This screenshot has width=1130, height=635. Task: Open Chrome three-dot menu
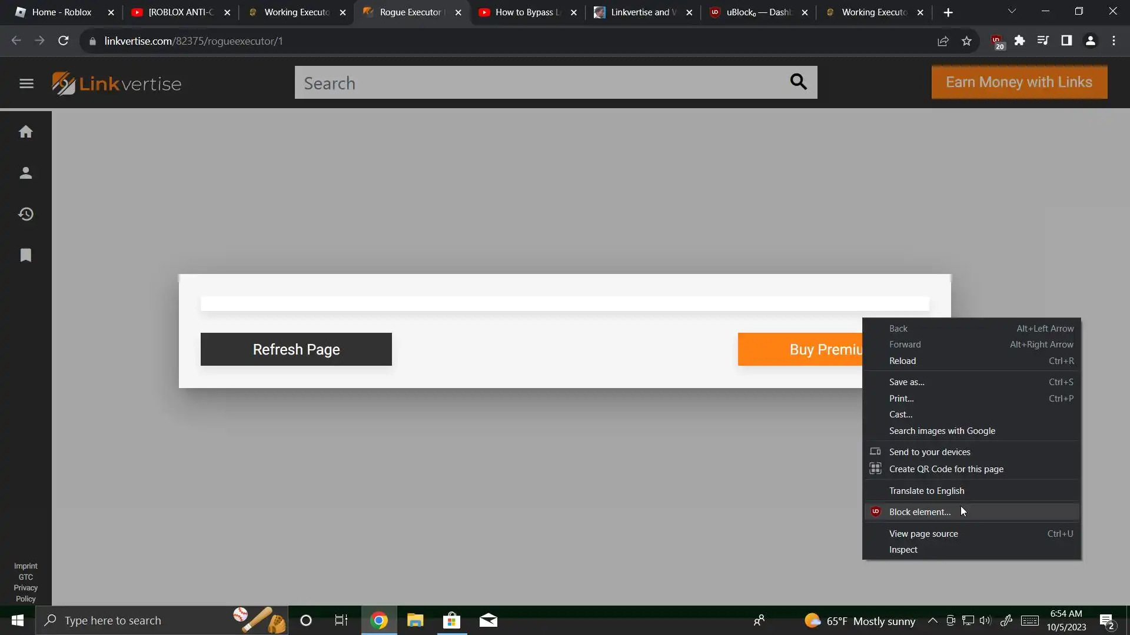(x=1114, y=41)
